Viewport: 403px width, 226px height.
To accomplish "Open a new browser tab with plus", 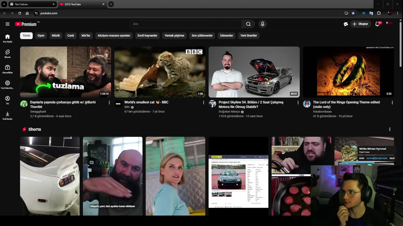I will [x=111, y=4].
